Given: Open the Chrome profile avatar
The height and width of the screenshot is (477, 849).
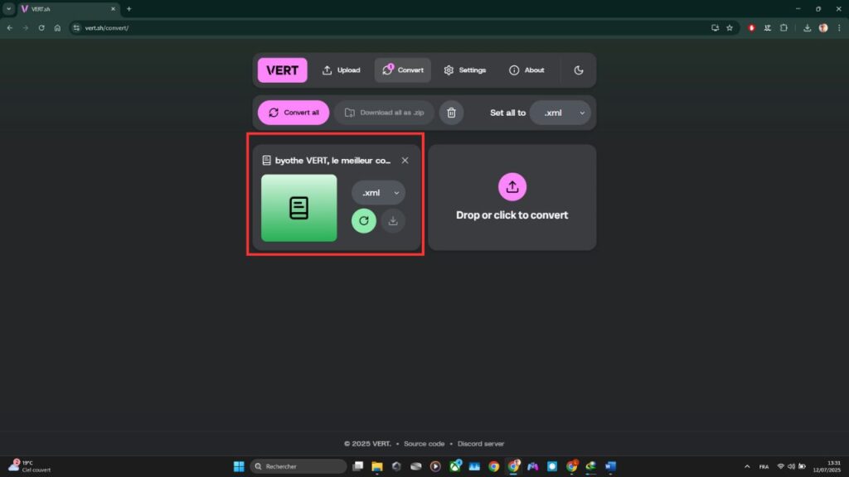Looking at the screenshot, I should coord(823,28).
